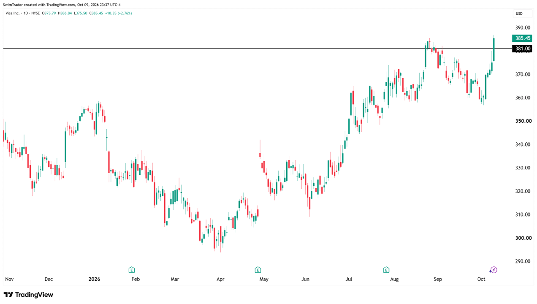The image size is (537, 304).
Task: Click the 340.00 price axis label
Action: pos(522,144)
